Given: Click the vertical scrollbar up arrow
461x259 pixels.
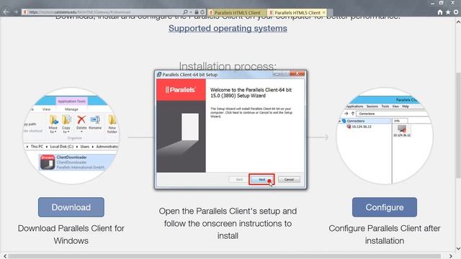Looking at the screenshot, I should tap(458, 22).
